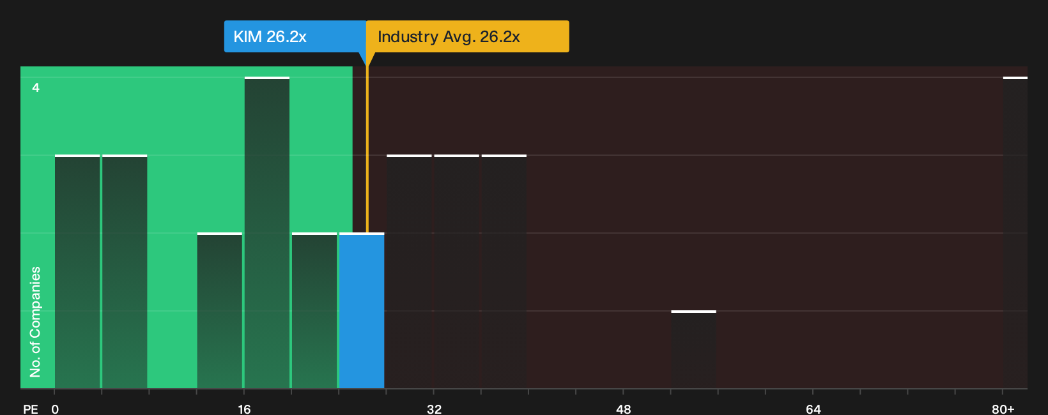The height and width of the screenshot is (415, 1048).
Task: Click the '4' y-axis value label
Action: tap(36, 87)
